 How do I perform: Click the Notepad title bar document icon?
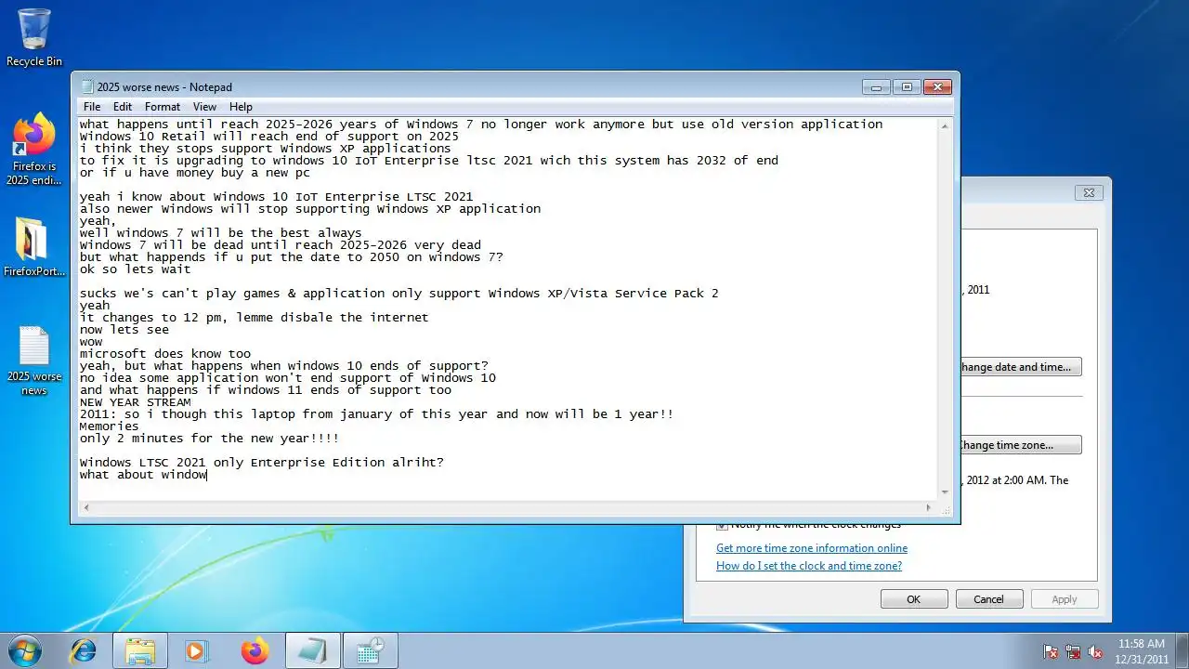pyautogui.click(x=87, y=86)
